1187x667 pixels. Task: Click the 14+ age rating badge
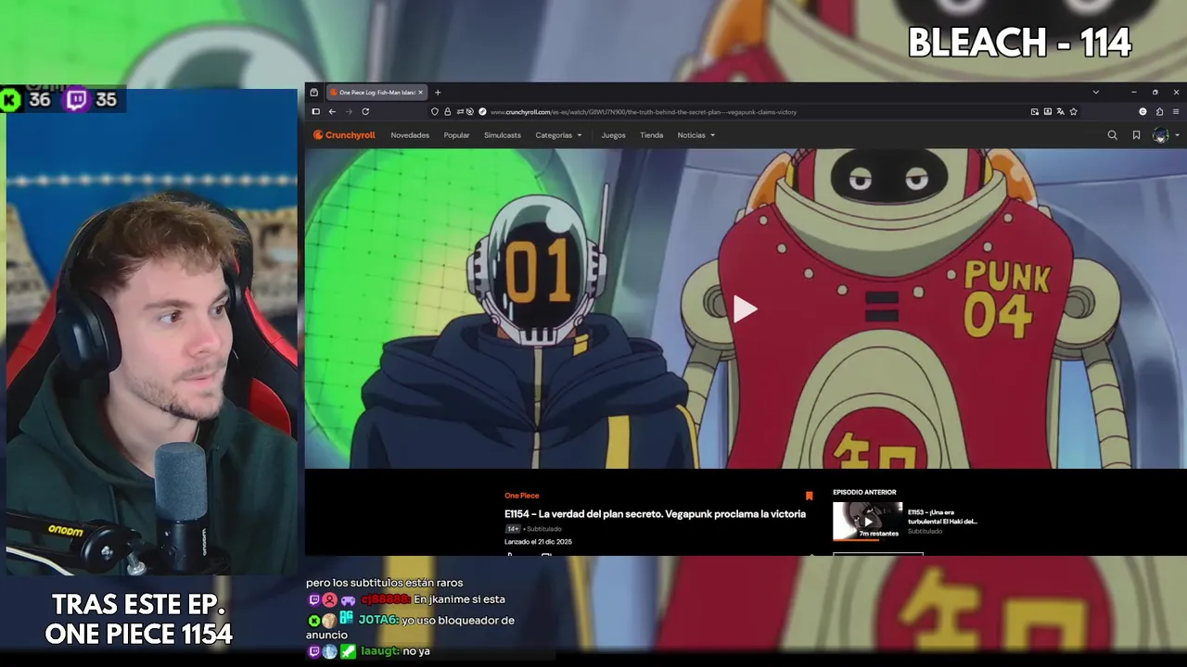(512, 529)
